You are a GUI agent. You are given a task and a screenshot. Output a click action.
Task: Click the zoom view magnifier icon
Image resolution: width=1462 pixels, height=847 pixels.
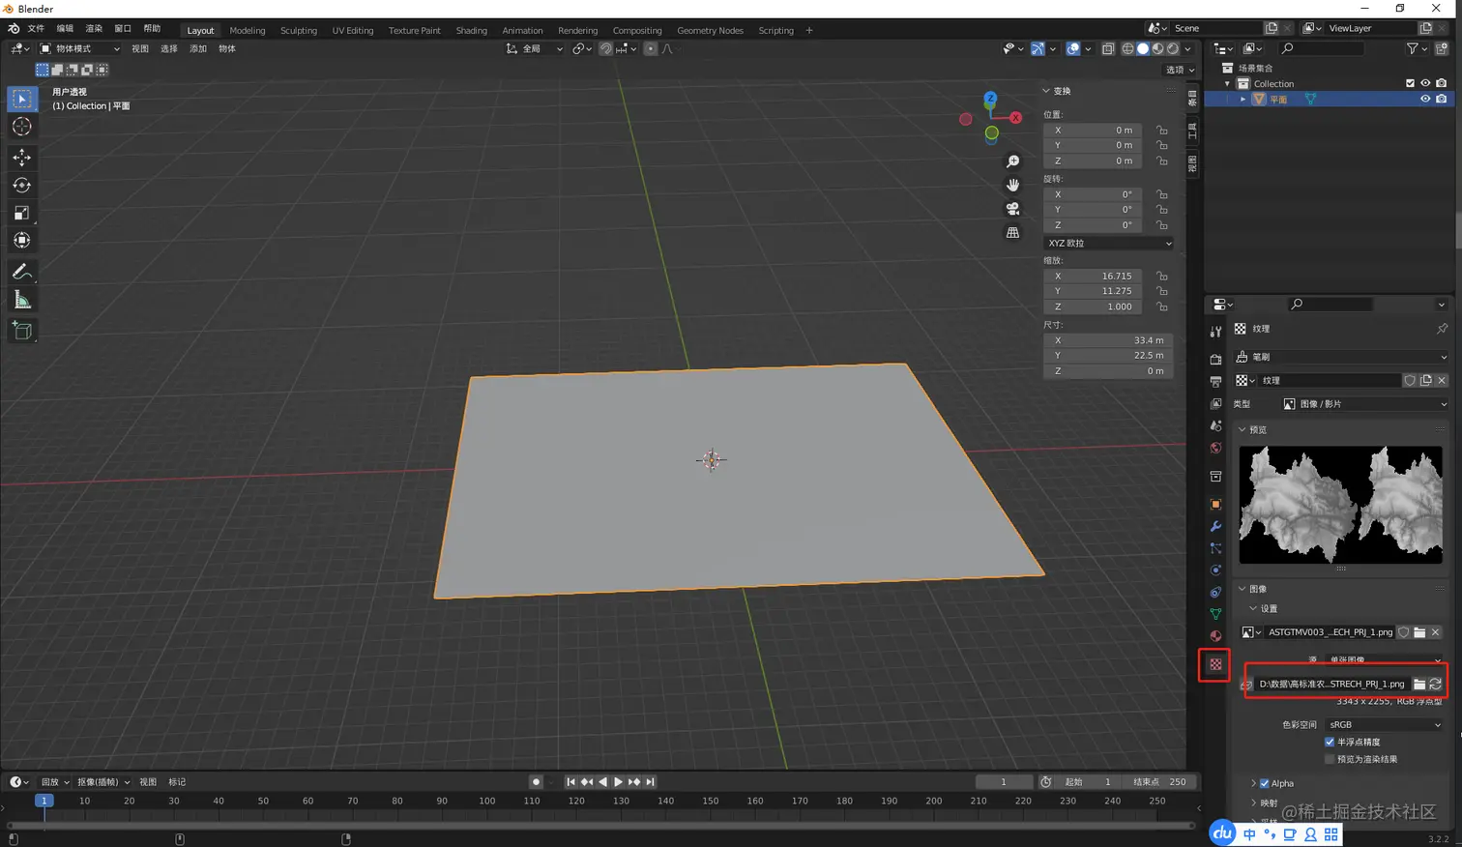coord(1012,161)
